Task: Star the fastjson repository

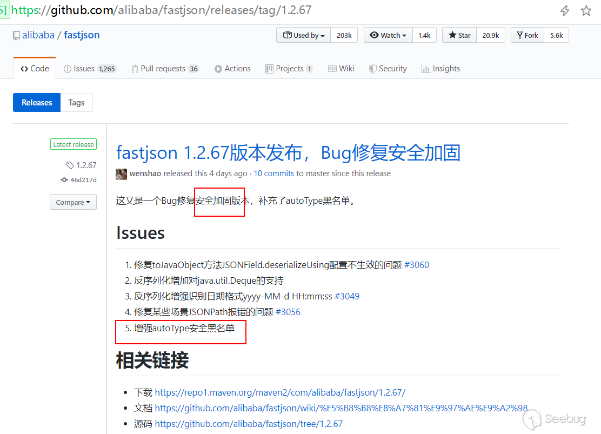Action: tap(459, 35)
